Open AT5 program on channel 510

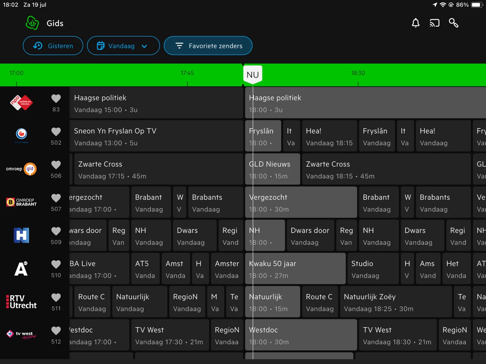point(145,269)
